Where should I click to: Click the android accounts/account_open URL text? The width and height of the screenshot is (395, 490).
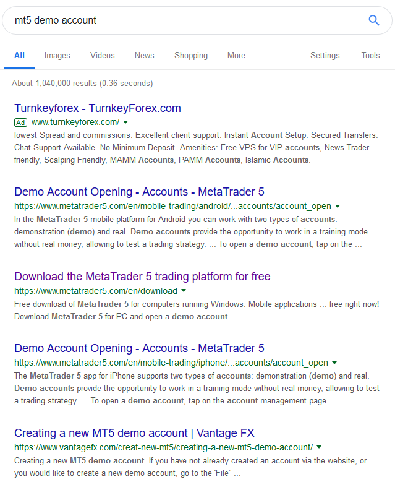(172, 206)
